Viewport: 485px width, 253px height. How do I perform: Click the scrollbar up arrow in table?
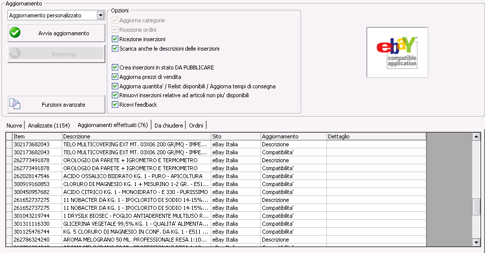click(477, 136)
